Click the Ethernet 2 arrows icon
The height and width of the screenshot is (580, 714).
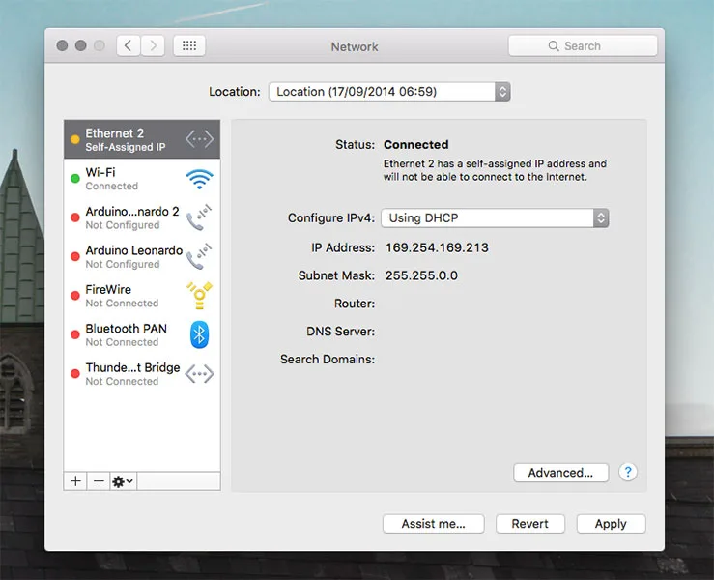[199, 139]
